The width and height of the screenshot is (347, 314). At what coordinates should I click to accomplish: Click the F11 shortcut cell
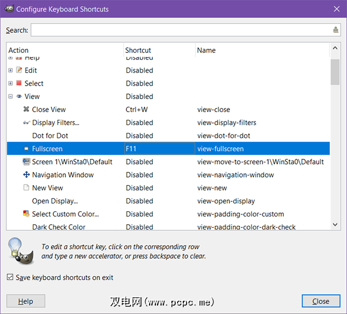[x=160, y=148]
